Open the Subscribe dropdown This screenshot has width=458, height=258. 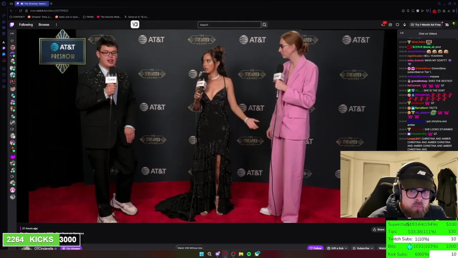tap(363, 248)
